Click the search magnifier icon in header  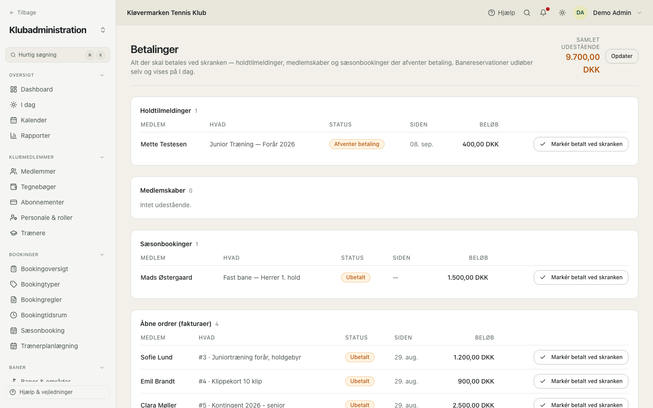pyautogui.click(x=527, y=13)
